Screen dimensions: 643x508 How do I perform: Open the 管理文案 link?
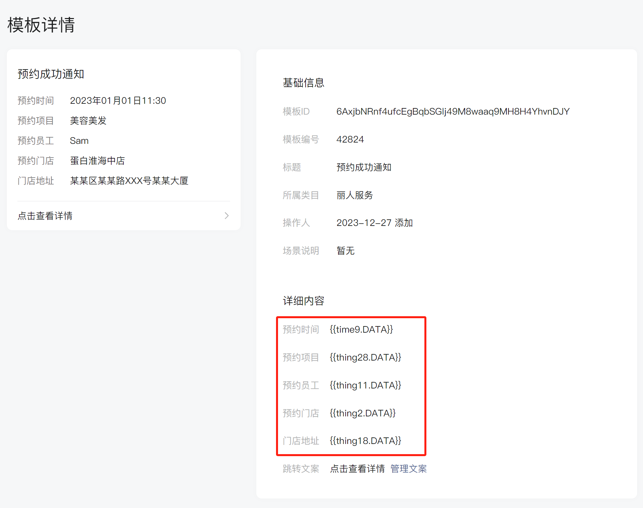(408, 469)
